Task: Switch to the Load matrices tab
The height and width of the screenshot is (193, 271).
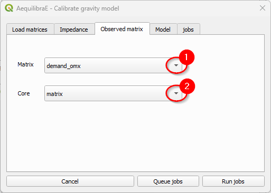Action: coord(30,29)
